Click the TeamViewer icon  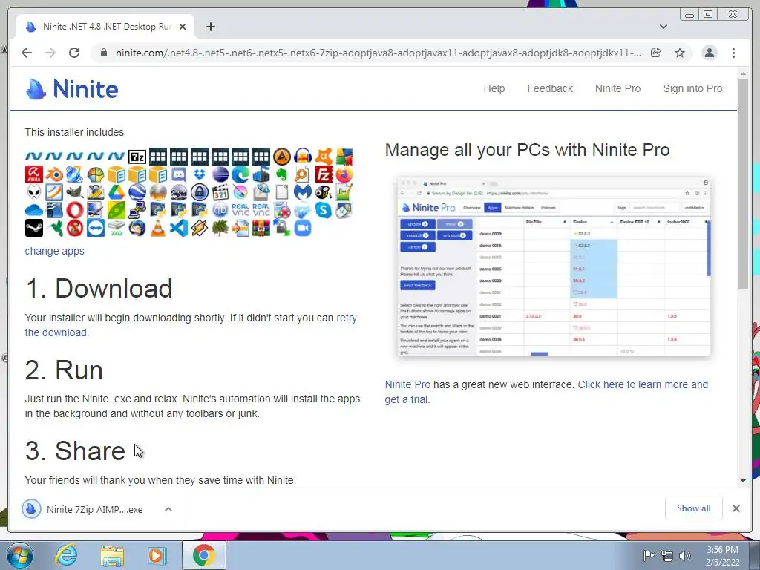(96, 228)
